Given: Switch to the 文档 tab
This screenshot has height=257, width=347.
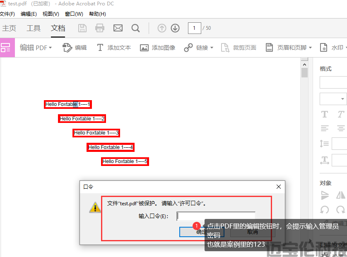Looking at the screenshot, I should point(58,28).
